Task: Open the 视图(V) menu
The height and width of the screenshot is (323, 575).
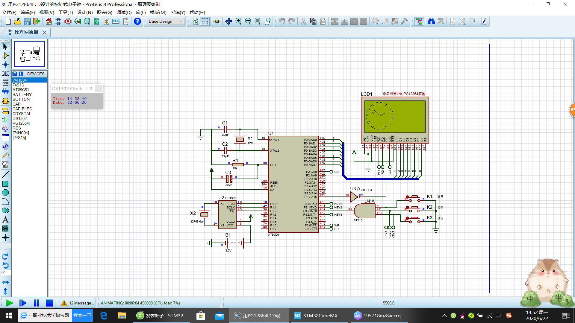Action: (46, 12)
